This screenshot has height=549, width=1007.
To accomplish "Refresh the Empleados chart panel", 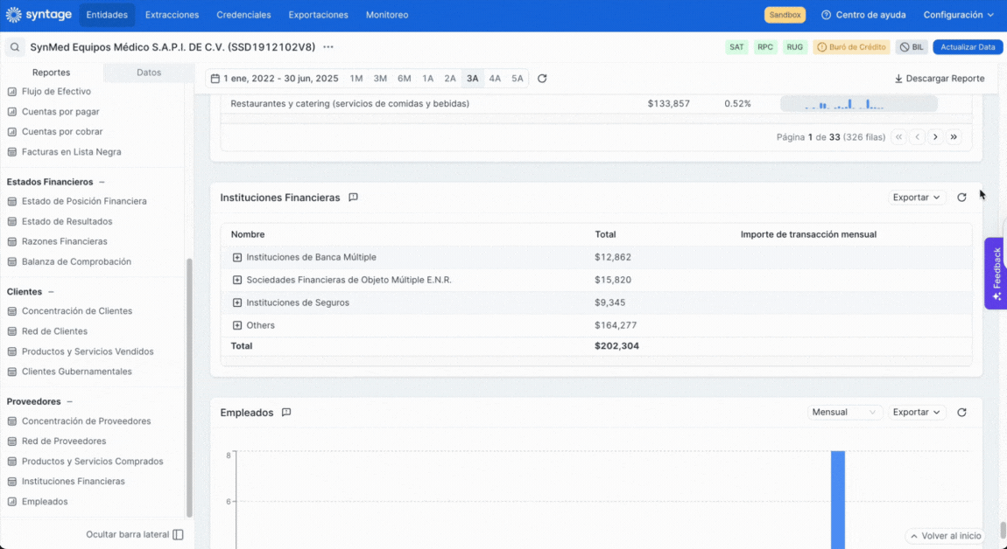I will pyautogui.click(x=961, y=413).
